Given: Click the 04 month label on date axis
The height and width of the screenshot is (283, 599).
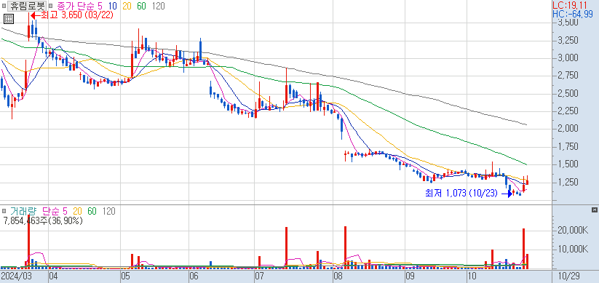Looking at the screenshot, I should pyautogui.click(x=53, y=276).
